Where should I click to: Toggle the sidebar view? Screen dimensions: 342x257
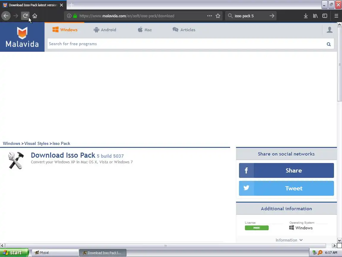click(325, 16)
